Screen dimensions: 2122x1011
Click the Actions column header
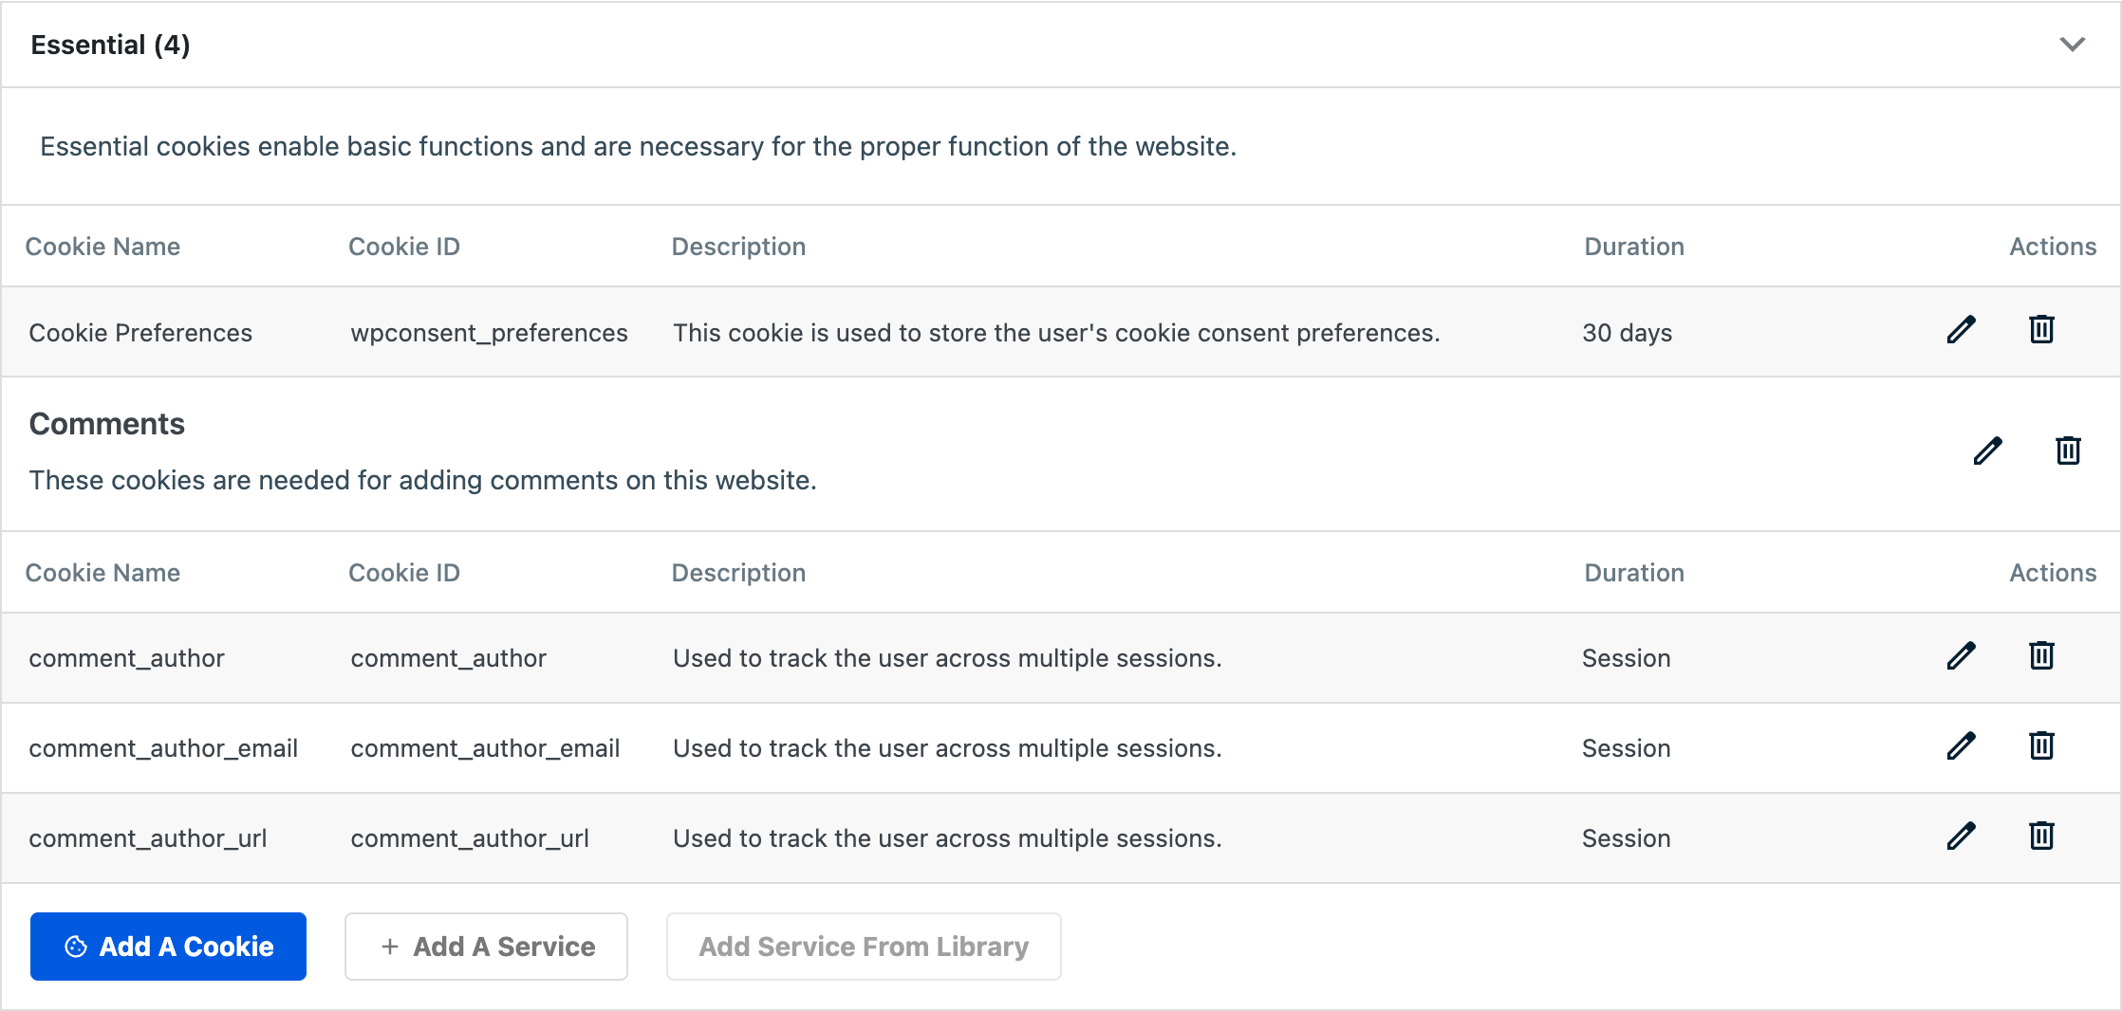[2052, 246]
